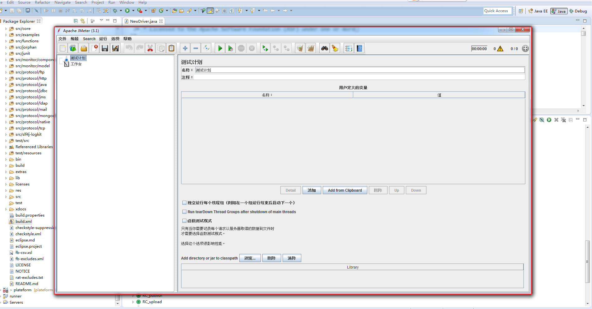Click the double-broom Clear All icon in JMeter
The width and height of the screenshot is (592, 309).
point(311,48)
